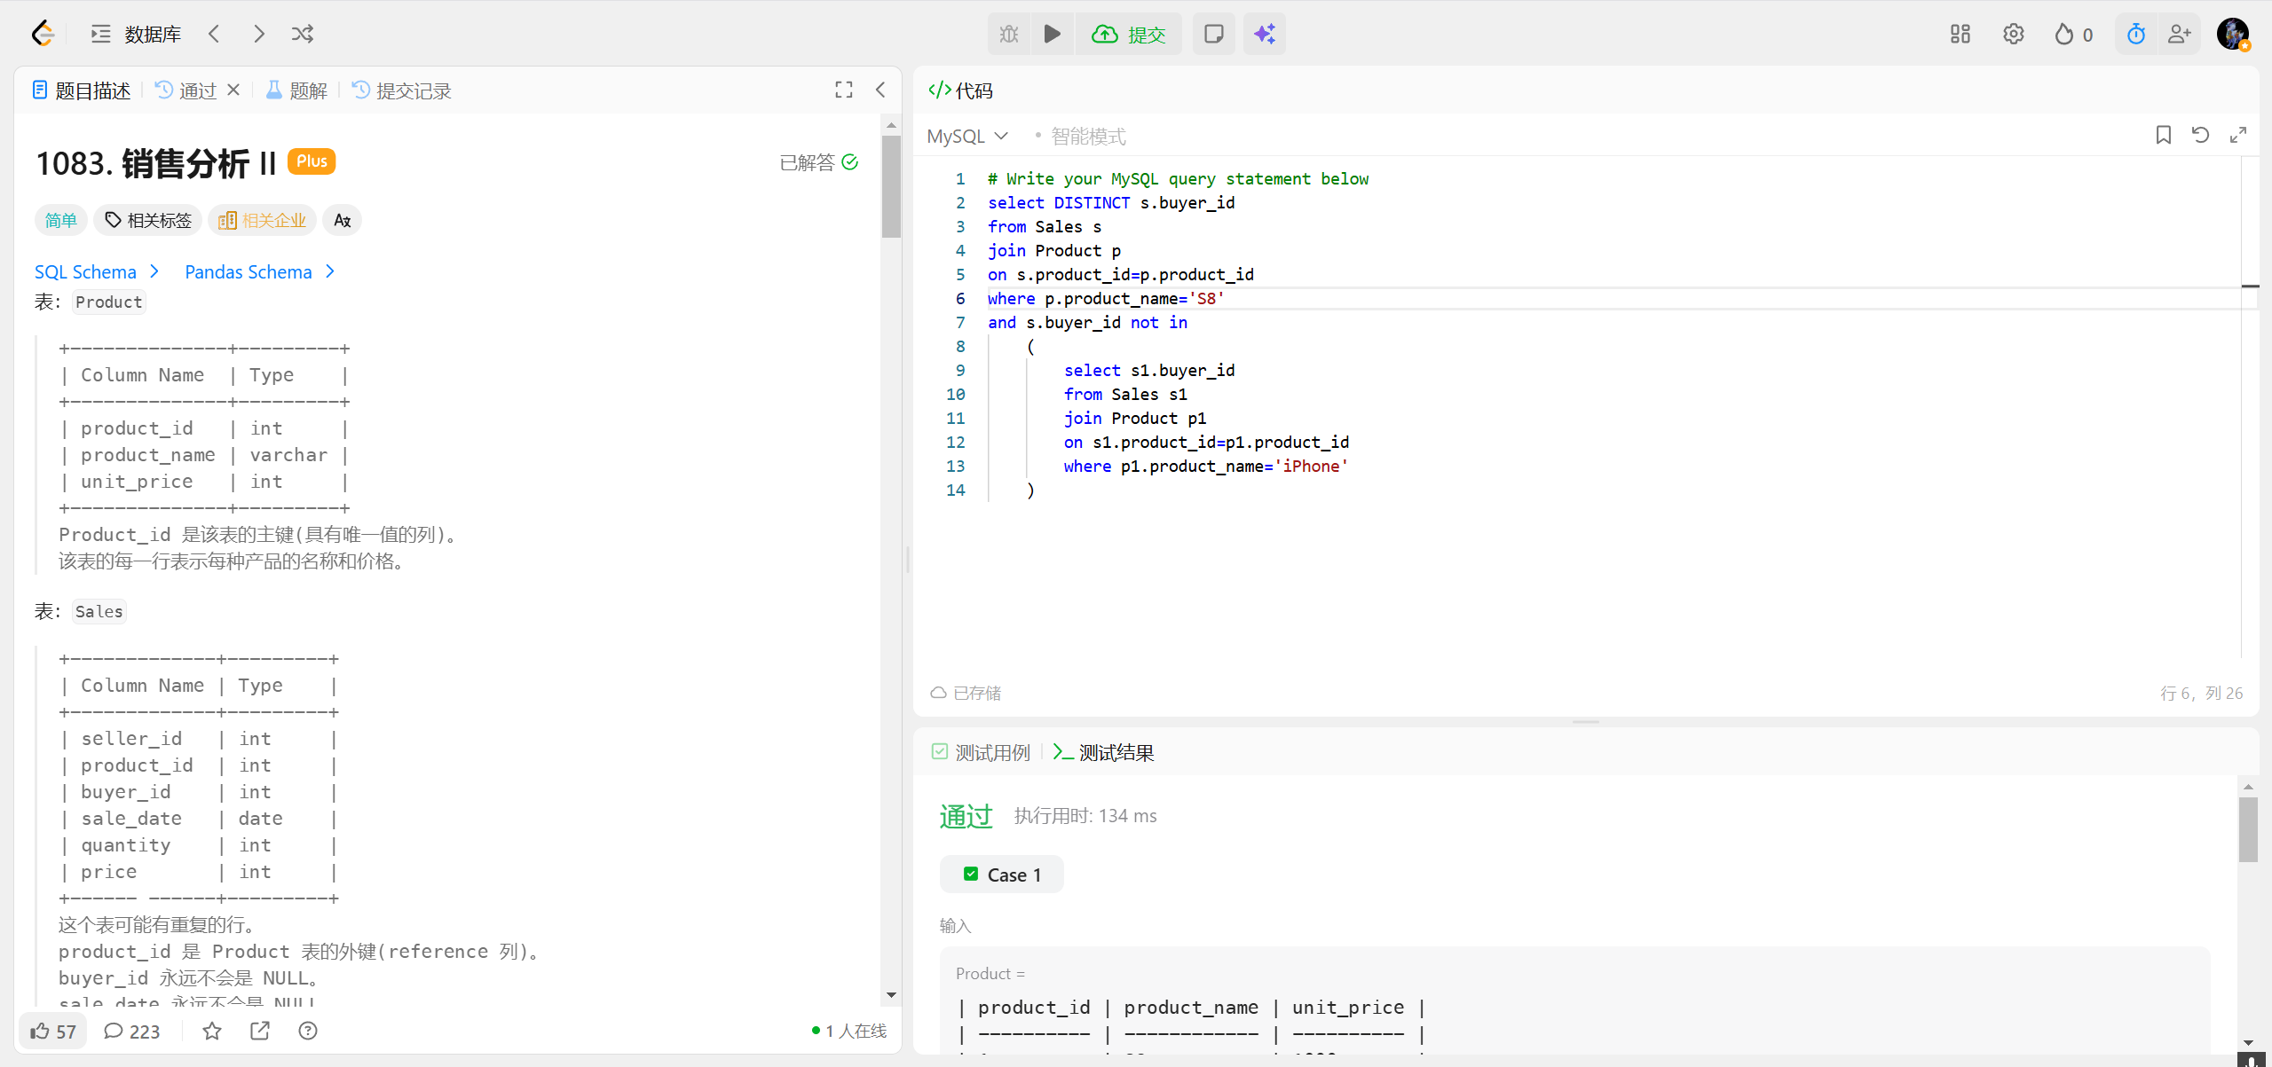
Task: Star this problem as favorite
Action: [211, 1031]
